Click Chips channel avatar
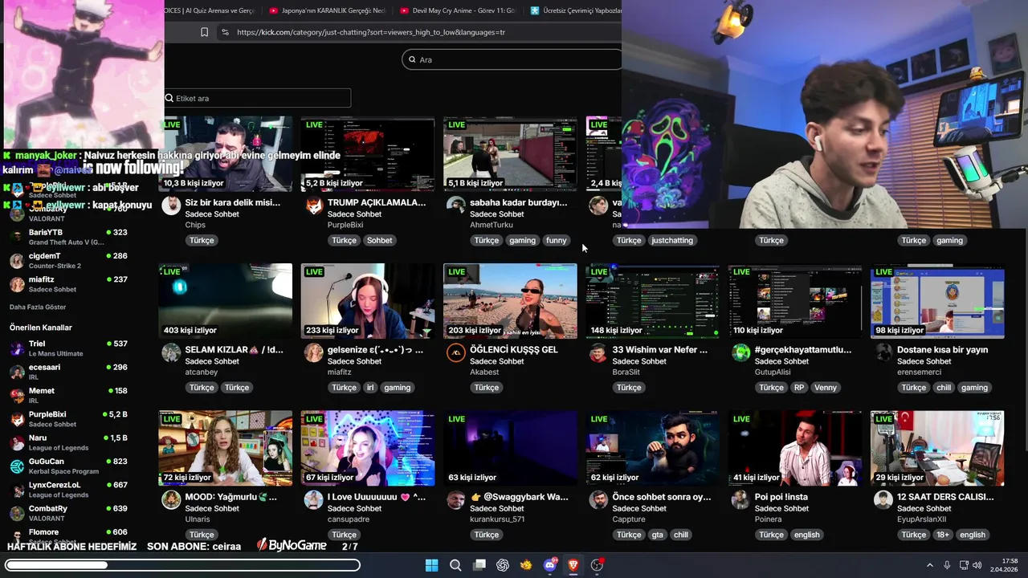 171,206
